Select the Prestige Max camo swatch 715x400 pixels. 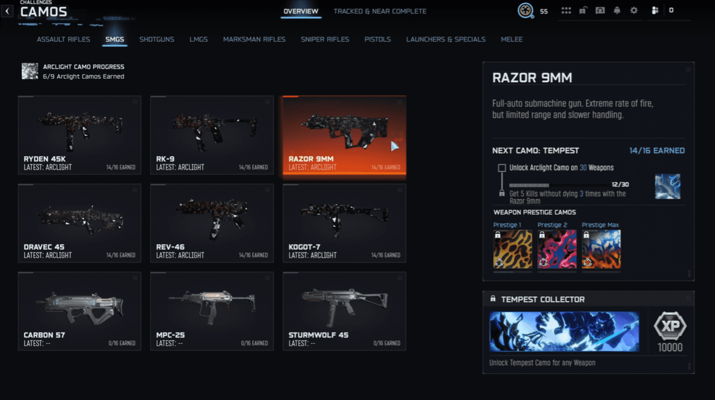click(x=601, y=249)
